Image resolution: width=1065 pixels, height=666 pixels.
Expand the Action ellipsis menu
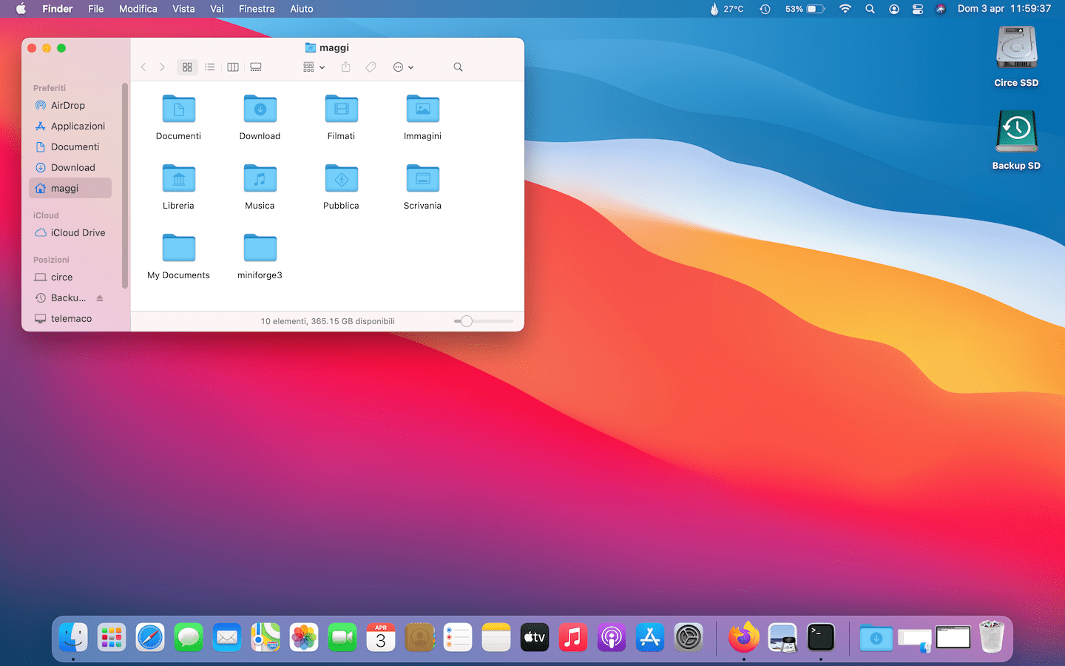pos(403,67)
